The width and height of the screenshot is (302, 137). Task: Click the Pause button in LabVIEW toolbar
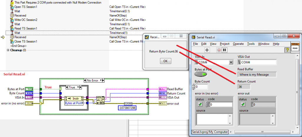click(224, 50)
